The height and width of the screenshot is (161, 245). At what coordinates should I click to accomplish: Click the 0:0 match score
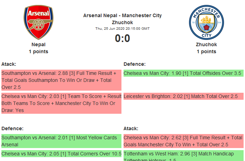pyautogui.click(x=122, y=38)
